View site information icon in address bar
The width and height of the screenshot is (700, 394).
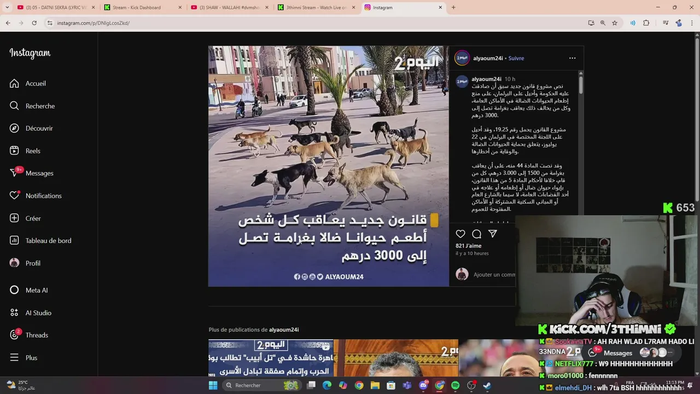49,23
